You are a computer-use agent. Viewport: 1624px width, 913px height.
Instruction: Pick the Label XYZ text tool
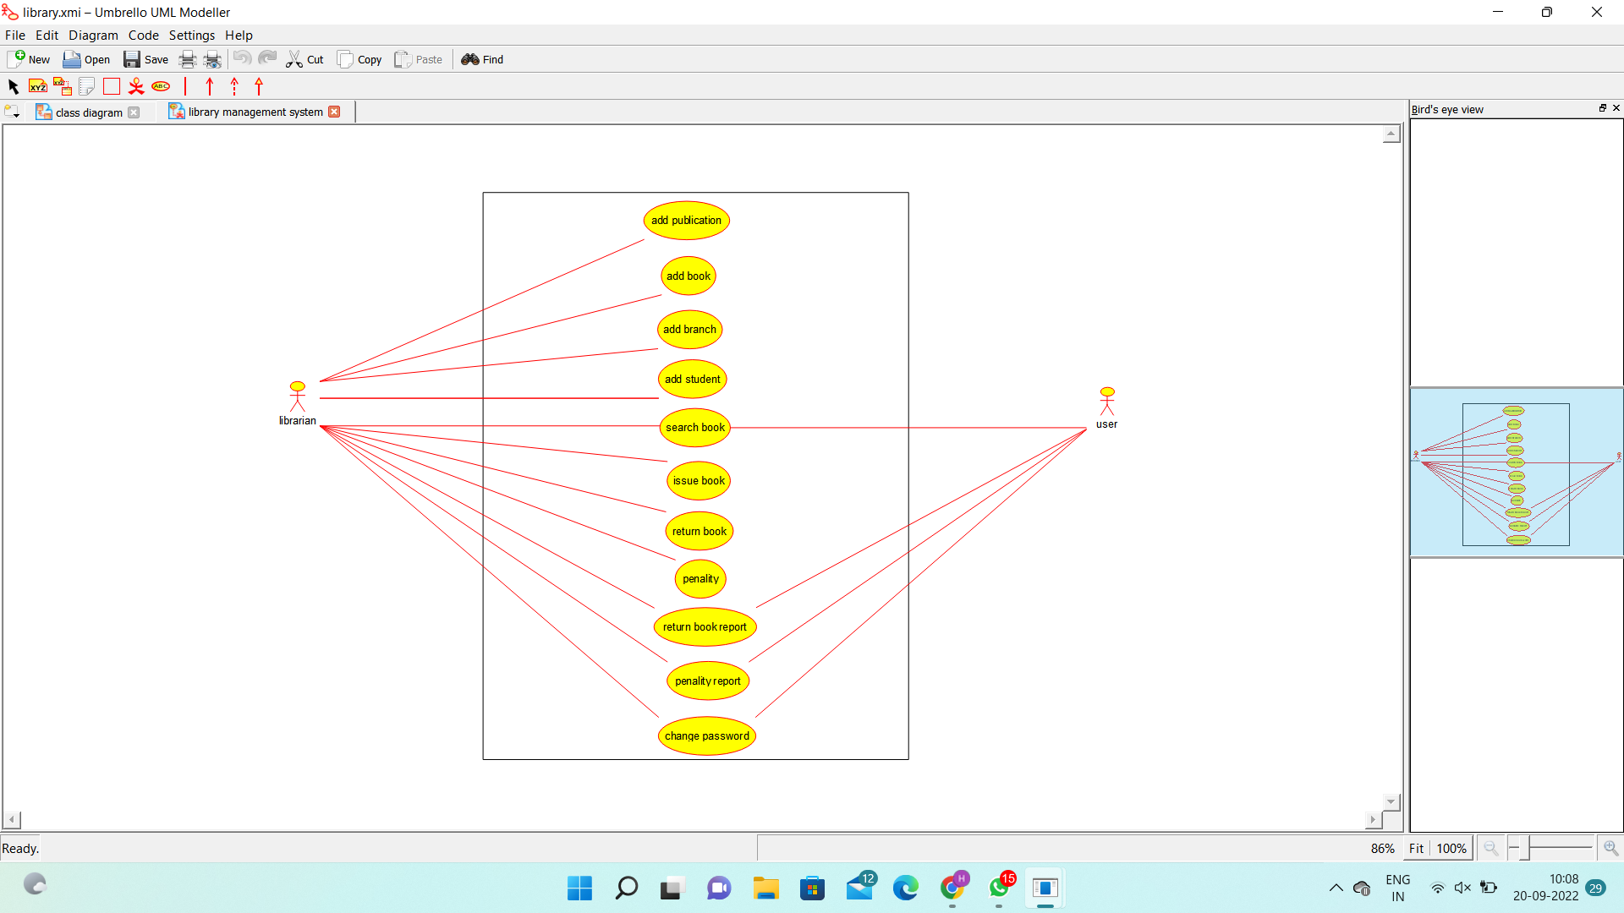point(38,86)
